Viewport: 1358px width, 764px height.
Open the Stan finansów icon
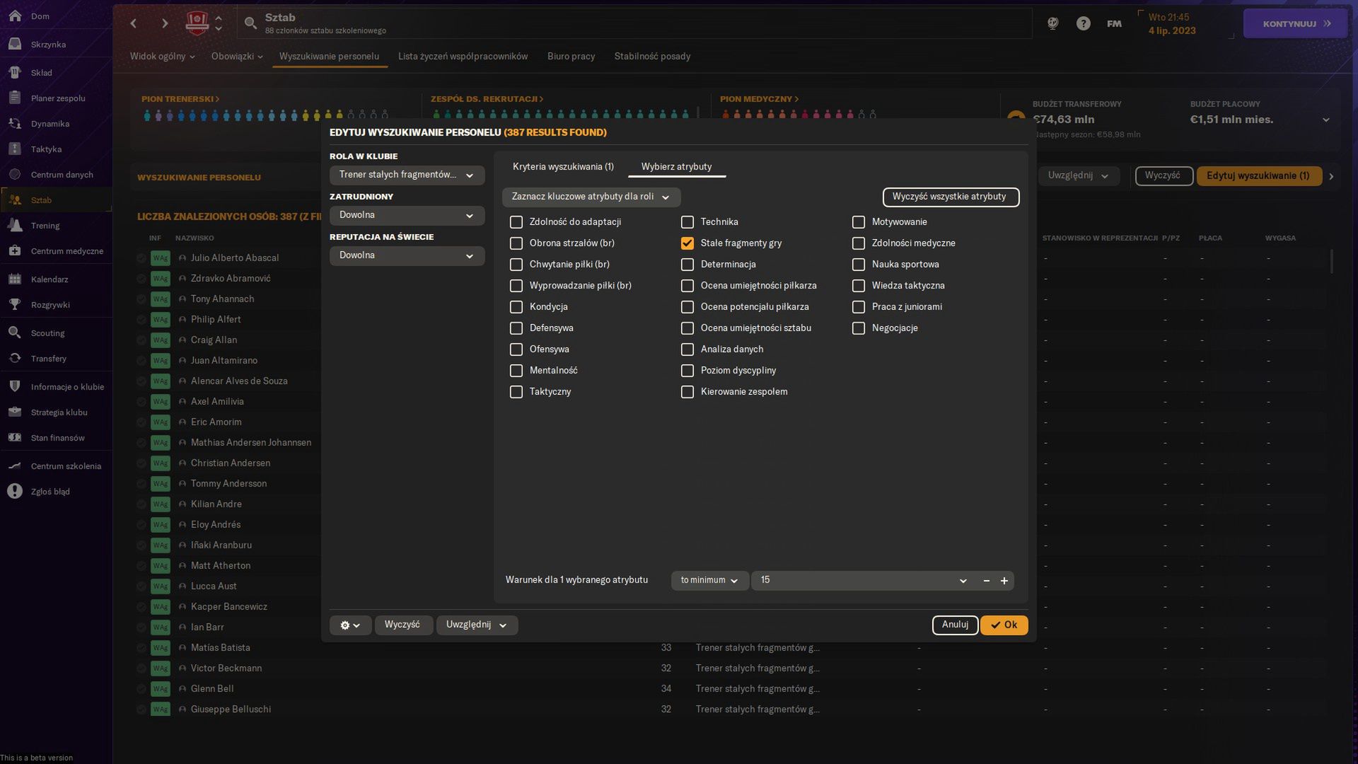(x=15, y=438)
